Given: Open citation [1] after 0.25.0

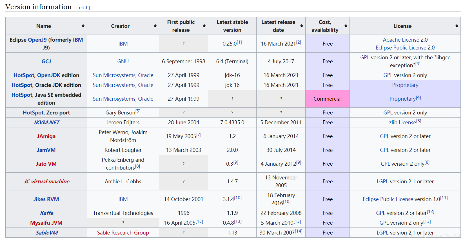Looking at the screenshot, I should tap(239, 42).
